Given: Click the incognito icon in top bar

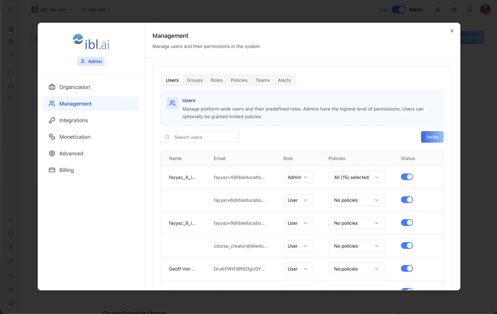Looking at the screenshot, I should [x=438, y=10].
